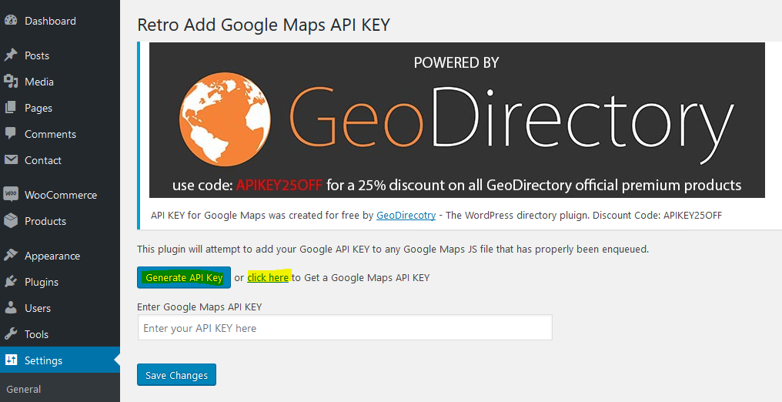Focus the 'Enter your API KEY here' field
The width and height of the screenshot is (782, 402).
click(x=345, y=328)
